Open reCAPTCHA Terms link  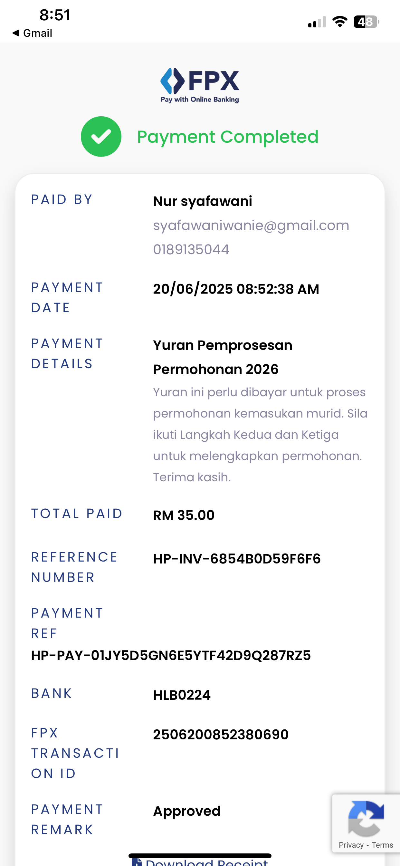pos(382,845)
